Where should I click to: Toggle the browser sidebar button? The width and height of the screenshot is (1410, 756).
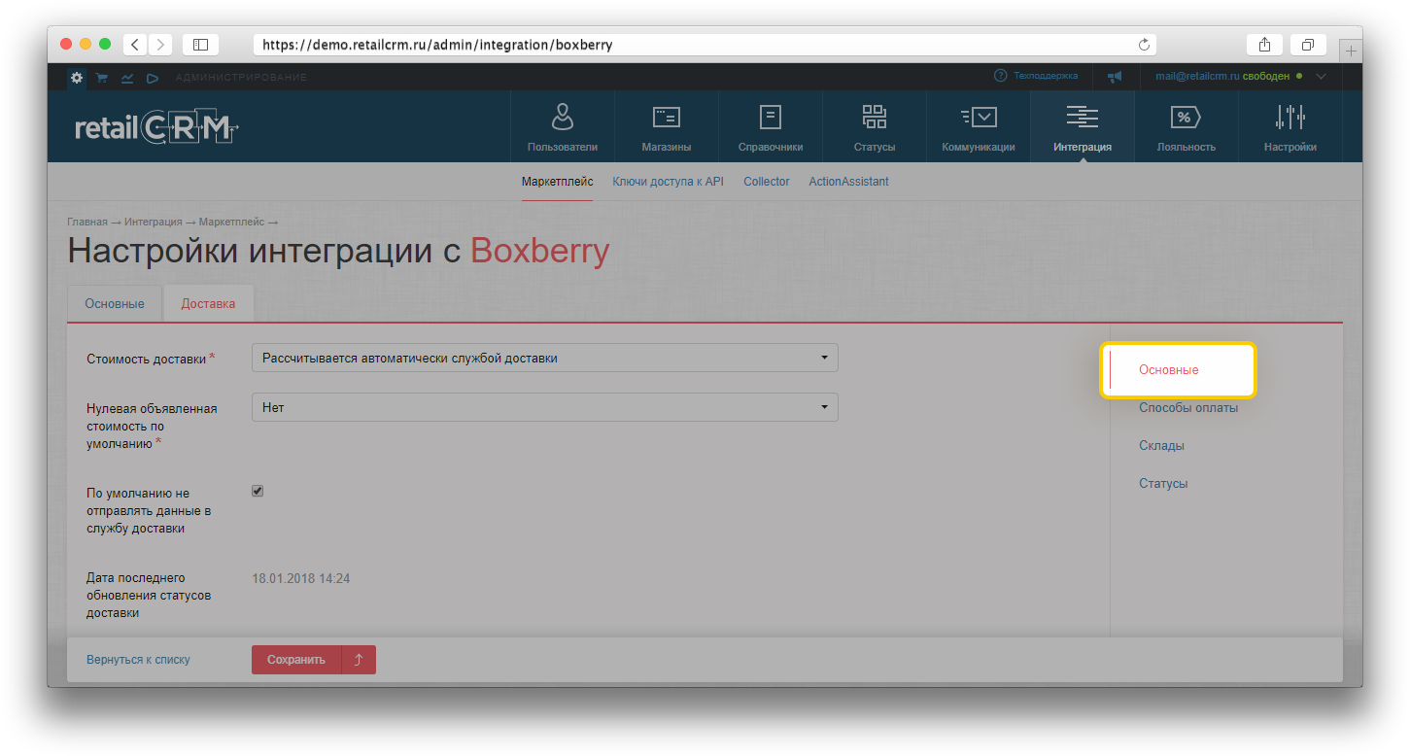pyautogui.click(x=200, y=45)
